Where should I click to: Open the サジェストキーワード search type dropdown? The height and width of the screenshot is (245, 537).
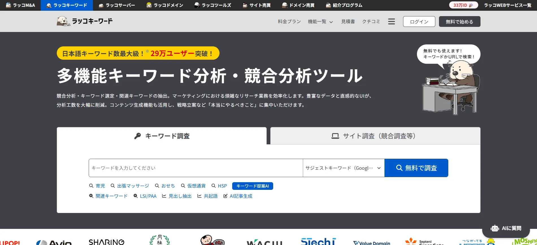[x=343, y=168]
